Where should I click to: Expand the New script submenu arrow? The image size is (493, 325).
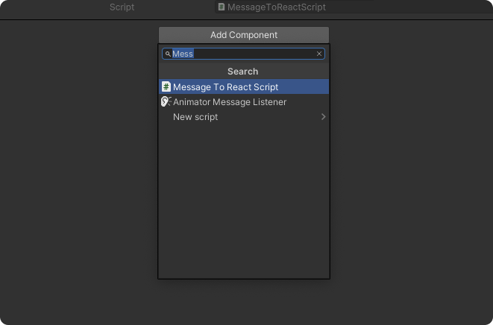point(323,117)
